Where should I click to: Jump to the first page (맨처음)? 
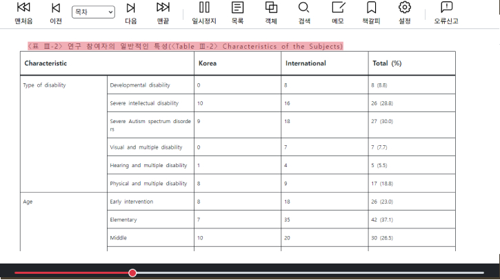23,13
